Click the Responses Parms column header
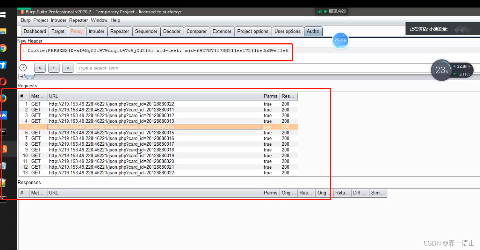The height and width of the screenshot is (250, 480). click(x=271, y=193)
